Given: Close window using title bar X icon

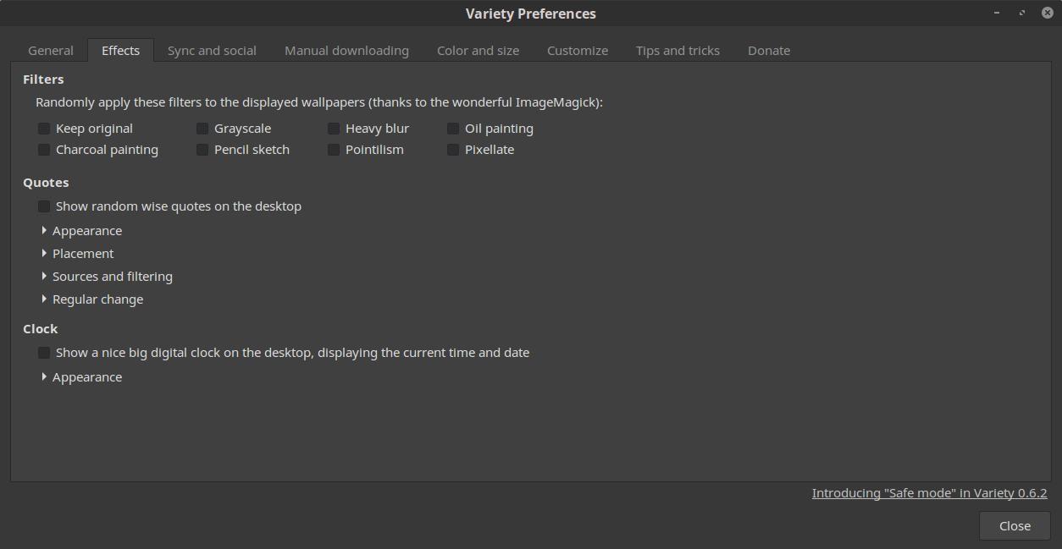Looking at the screenshot, I should 1047,13.
